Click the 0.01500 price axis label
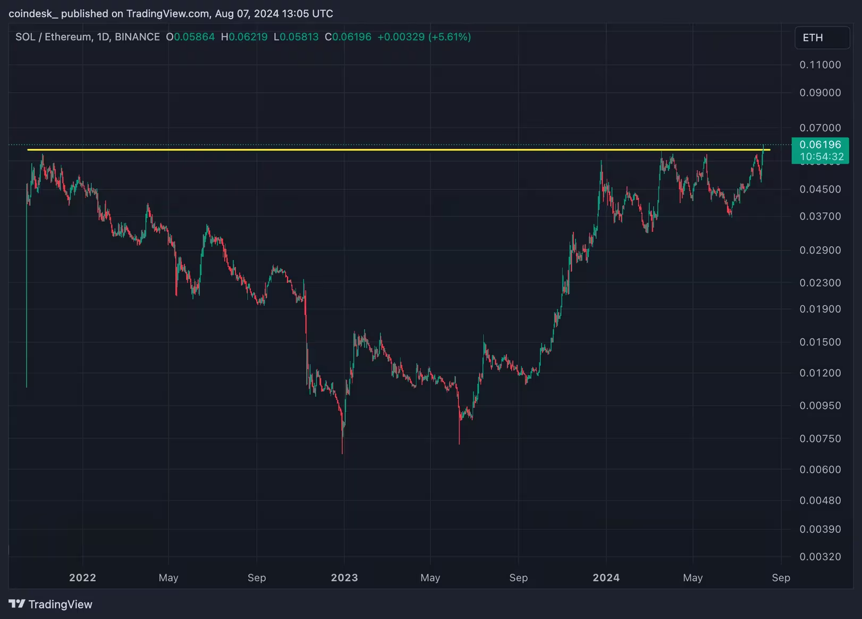Viewport: 862px width, 619px height. pyautogui.click(x=820, y=342)
